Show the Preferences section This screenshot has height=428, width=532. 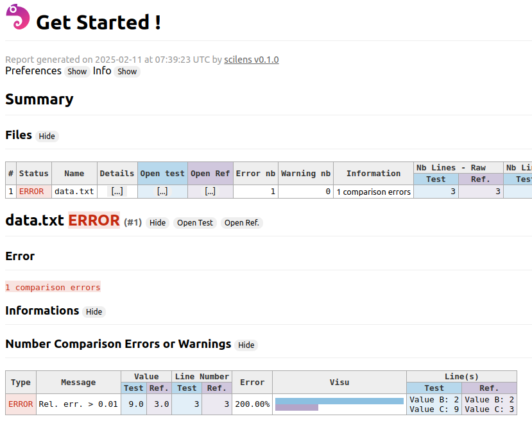coord(77,72)
